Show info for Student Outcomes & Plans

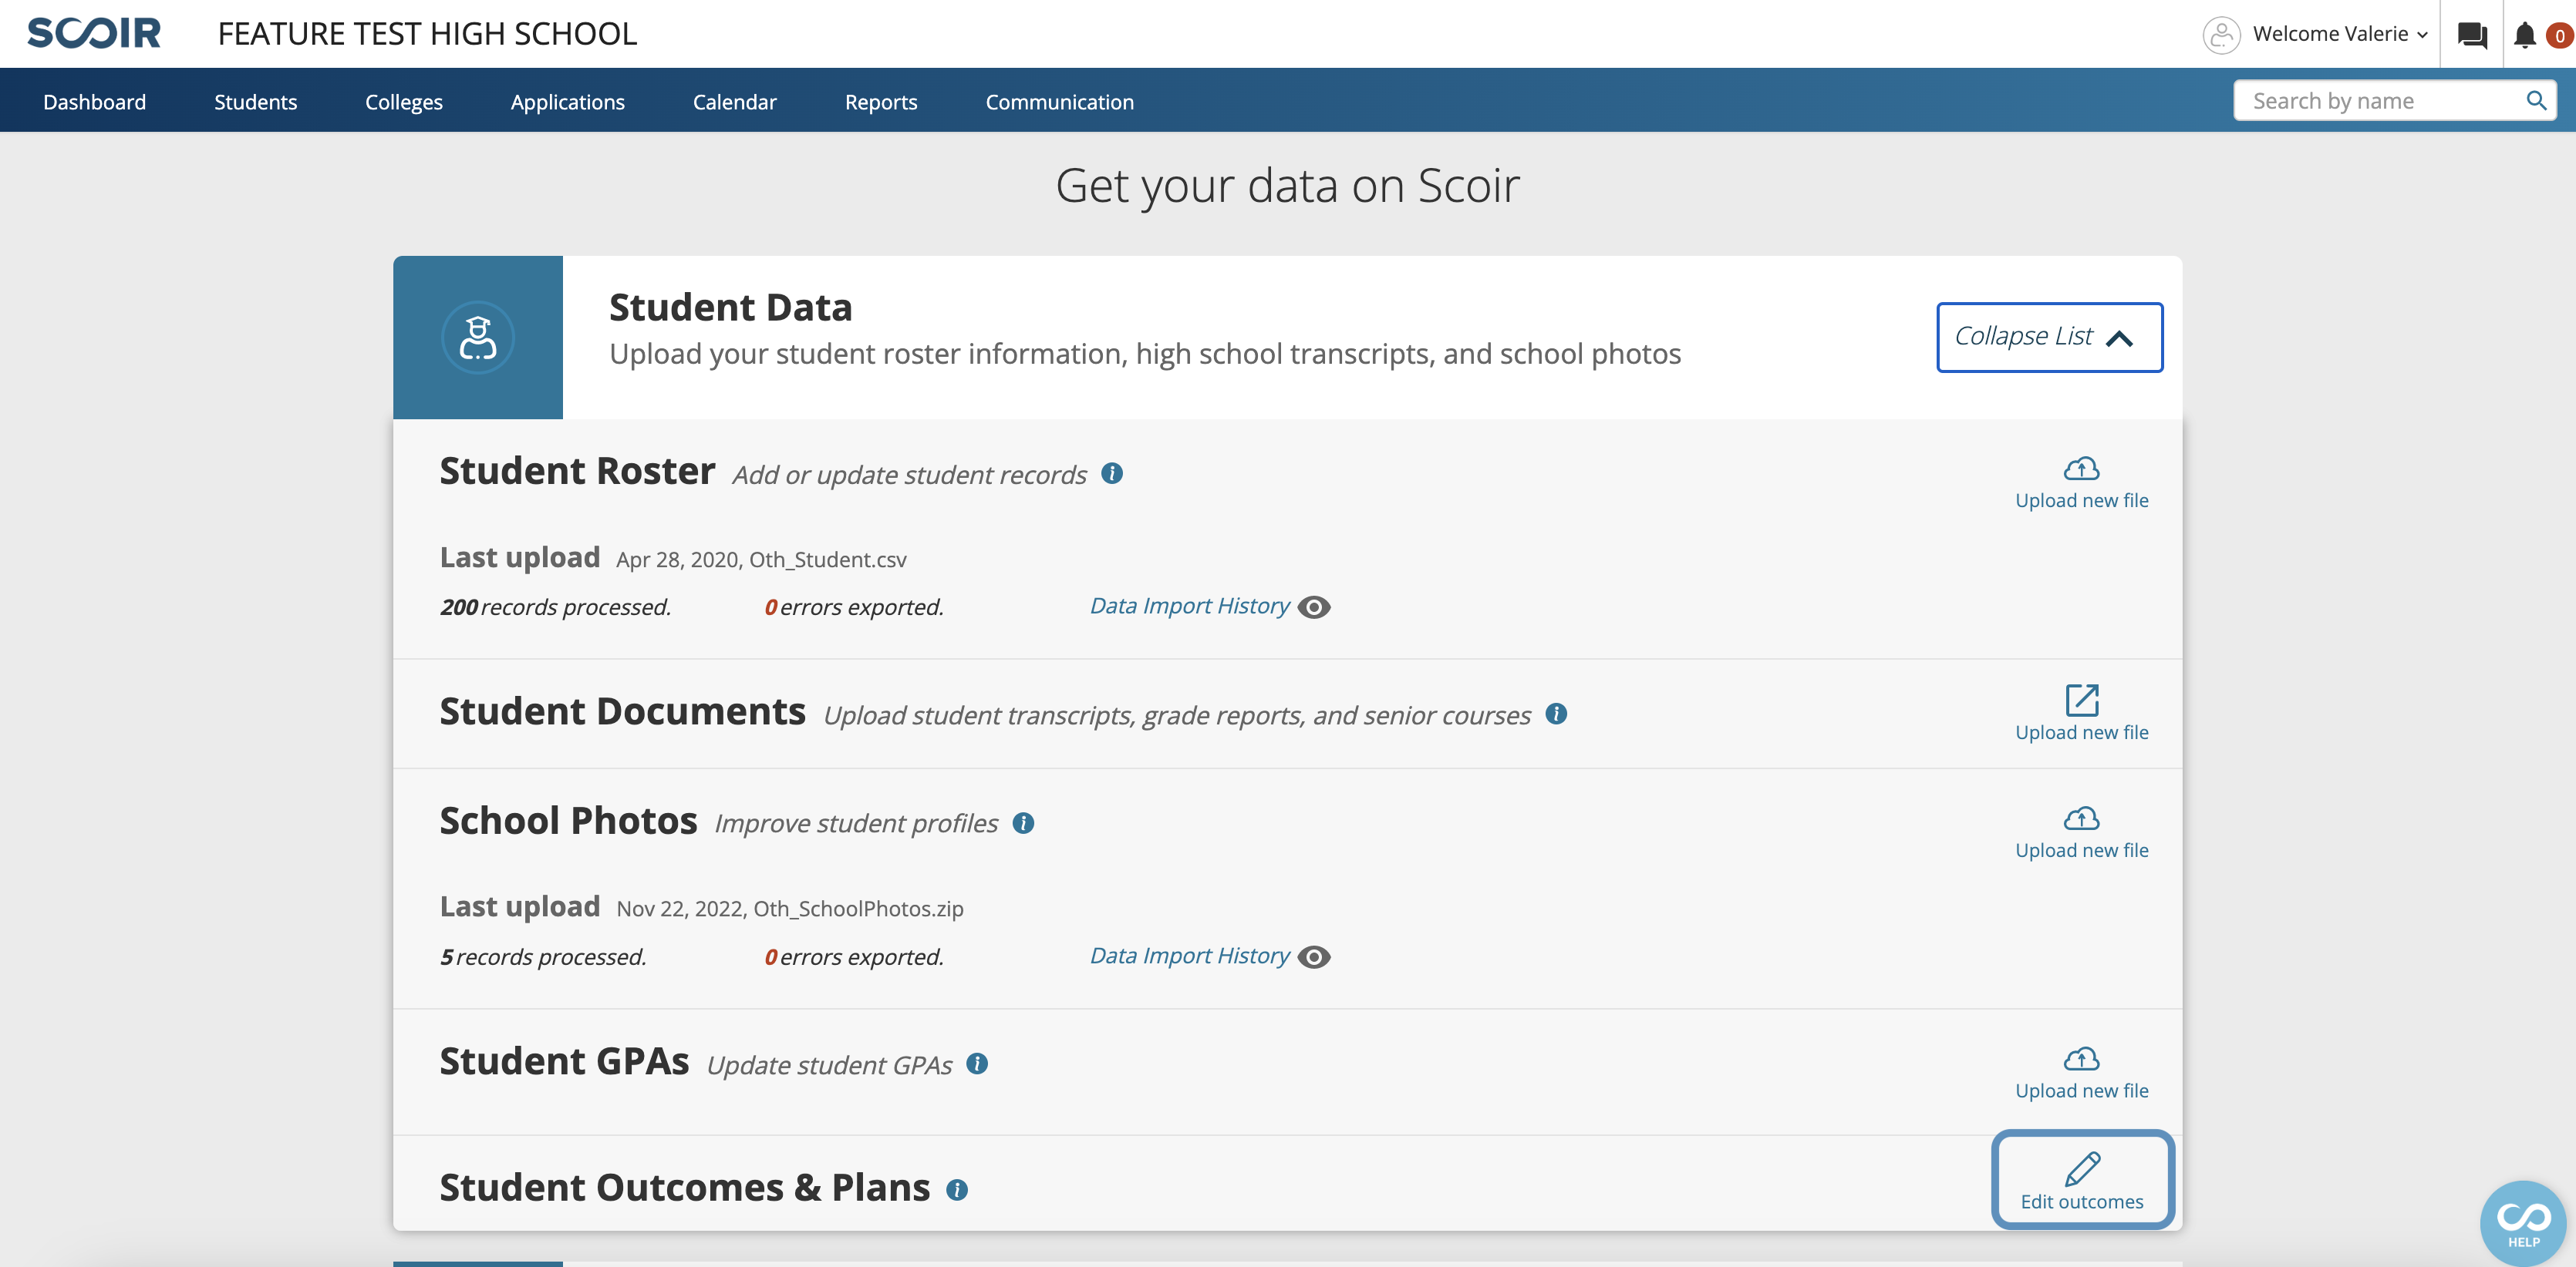957,1190
